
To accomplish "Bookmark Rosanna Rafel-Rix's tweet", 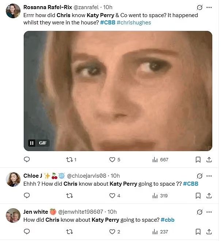I will click(x=198, y=159).
